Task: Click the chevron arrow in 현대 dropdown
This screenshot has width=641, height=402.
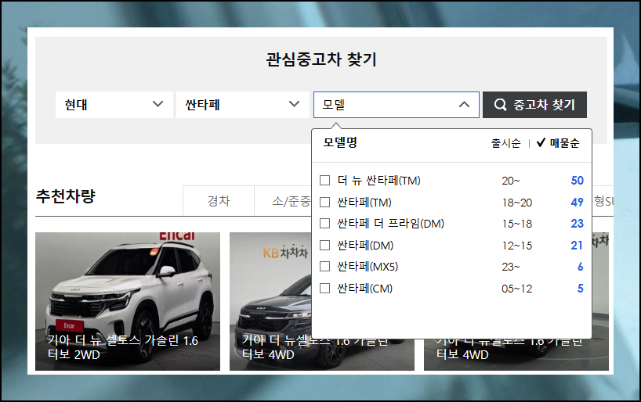Action: pos(158,104)
